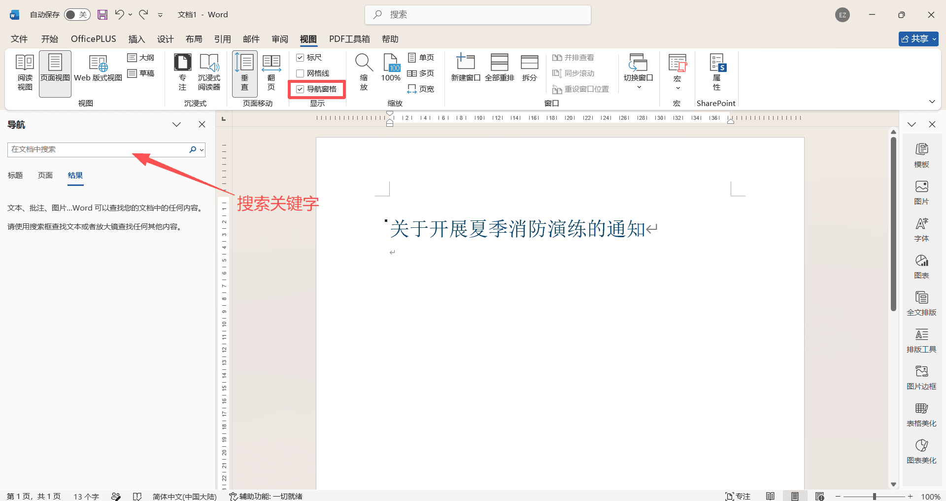Click status bar Focus (专注) button

(738, 496)
